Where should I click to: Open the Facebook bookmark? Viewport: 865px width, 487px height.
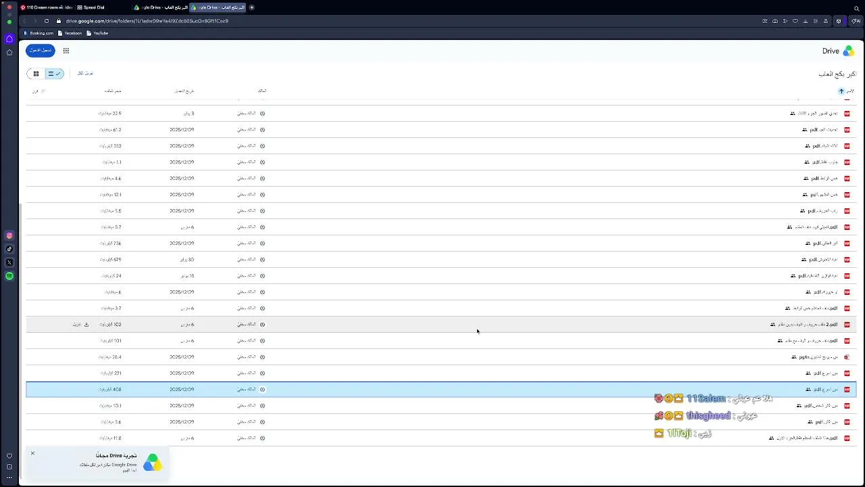tap(70, 33)
